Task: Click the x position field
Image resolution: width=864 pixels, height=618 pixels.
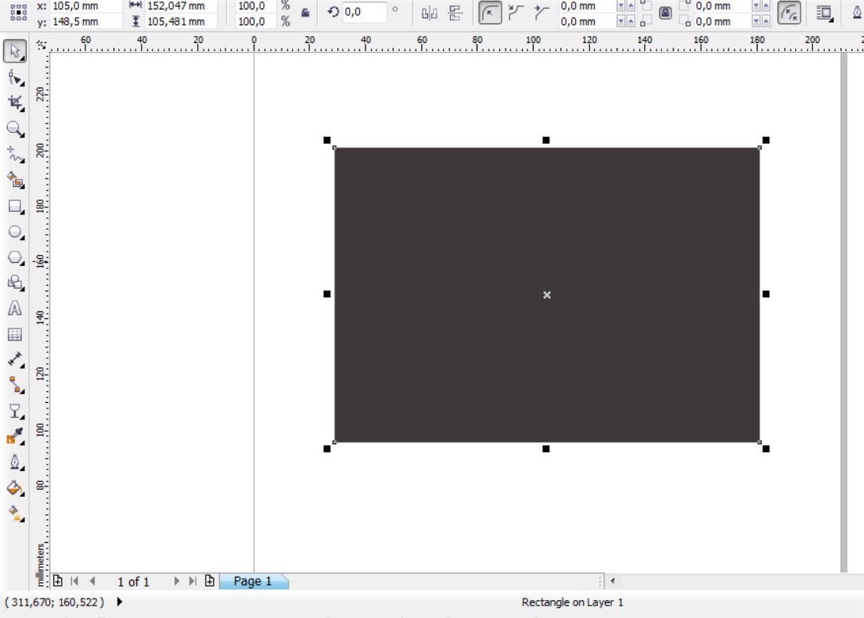Action: (86, 6)
